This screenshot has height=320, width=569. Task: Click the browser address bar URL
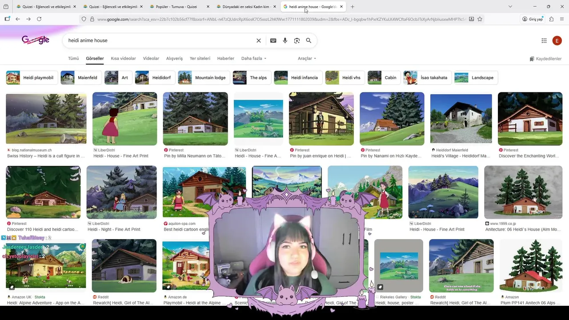(x=281, y=19)
